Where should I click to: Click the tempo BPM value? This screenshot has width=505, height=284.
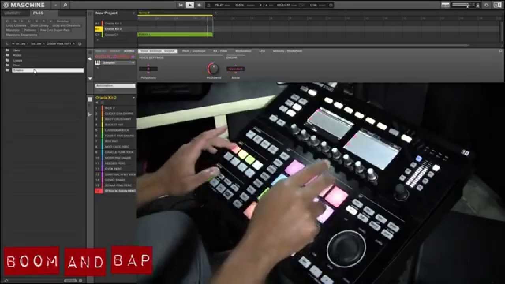[219, 5]
